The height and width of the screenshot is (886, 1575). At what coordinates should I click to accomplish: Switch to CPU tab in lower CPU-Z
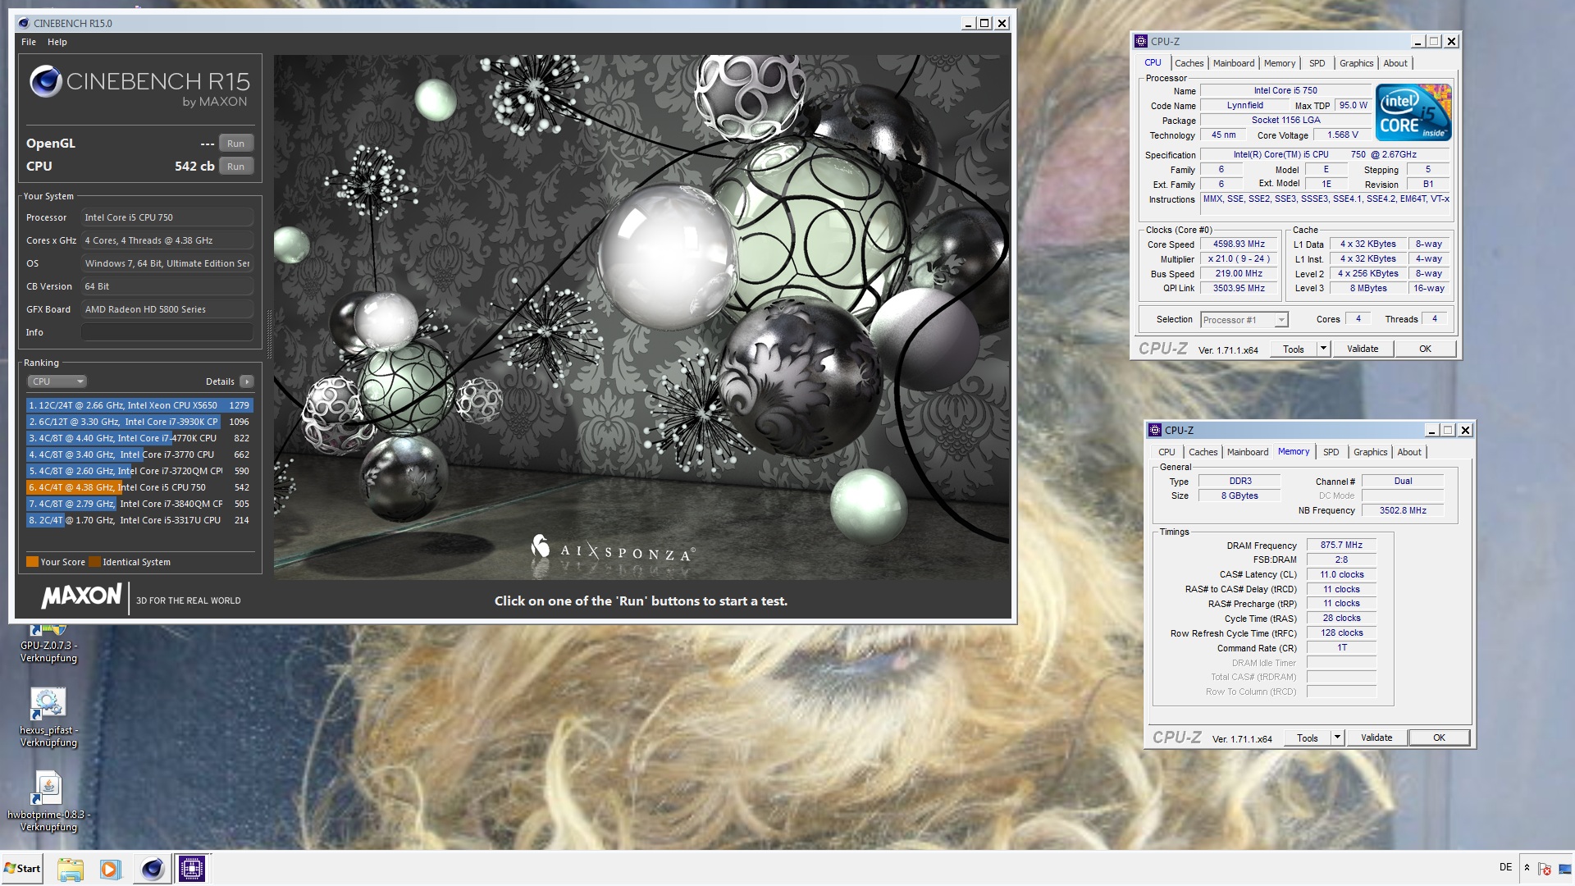1166,452
